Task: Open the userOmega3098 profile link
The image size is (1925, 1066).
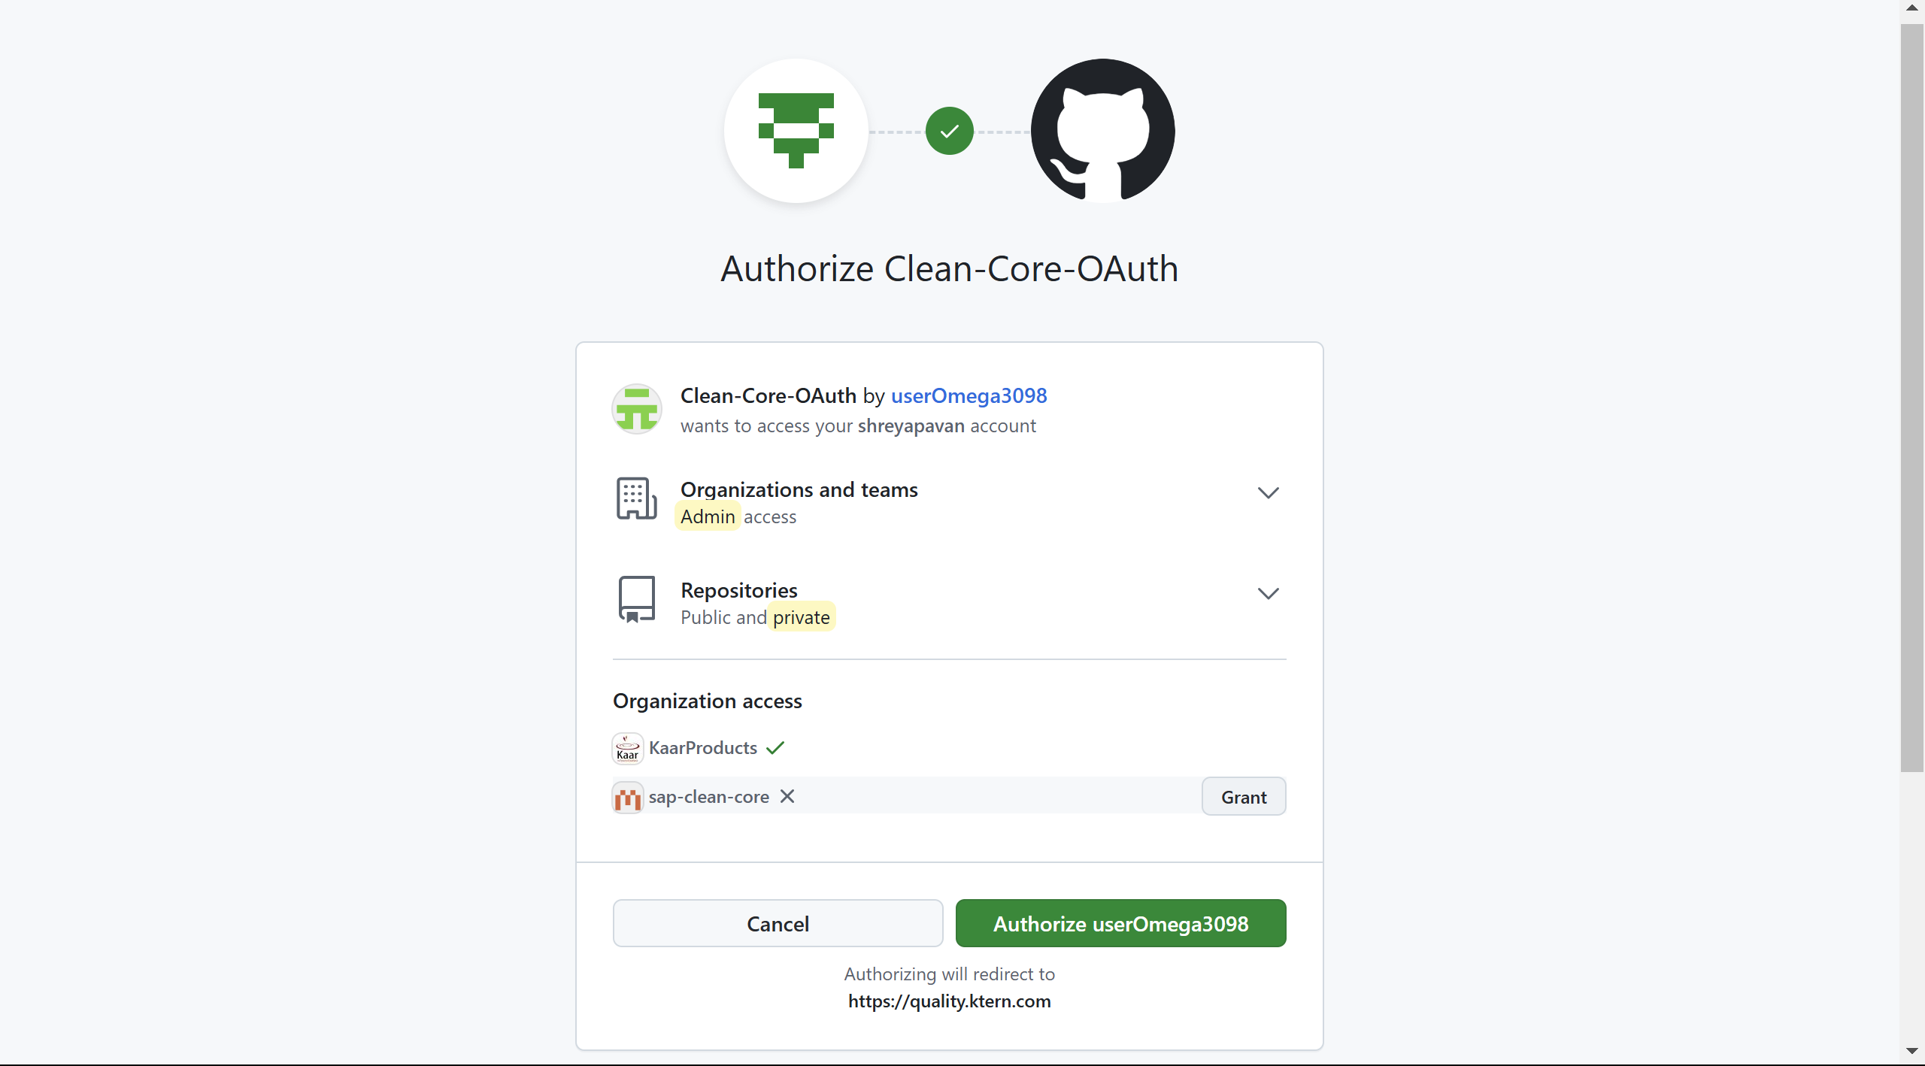Action: click(x=969, y=395)
